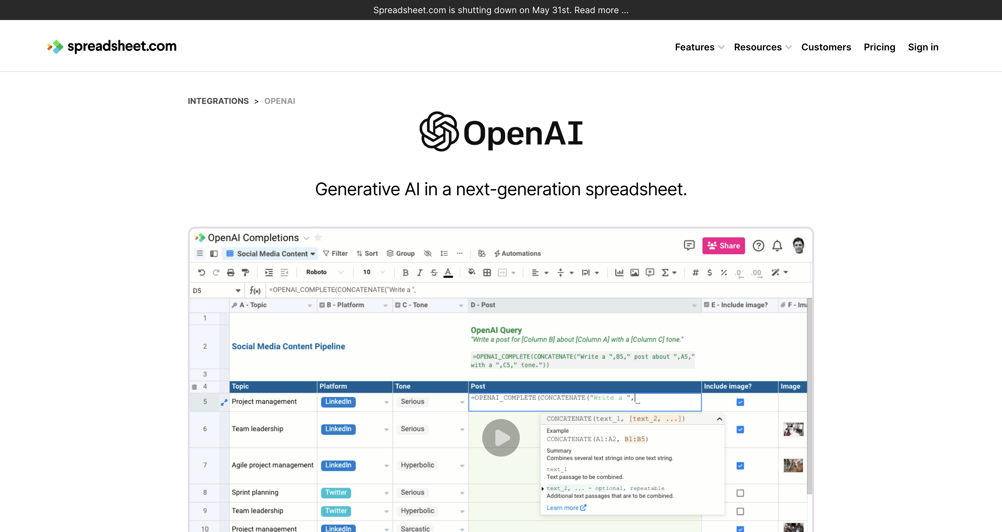Open Resources menu in site navigation

(x=762, y=47)
